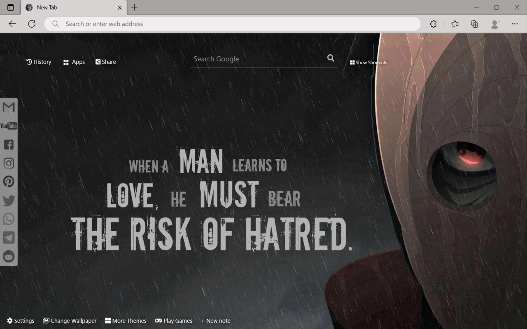
Task: Open the new tab Settings
Action: pos(21,321)
